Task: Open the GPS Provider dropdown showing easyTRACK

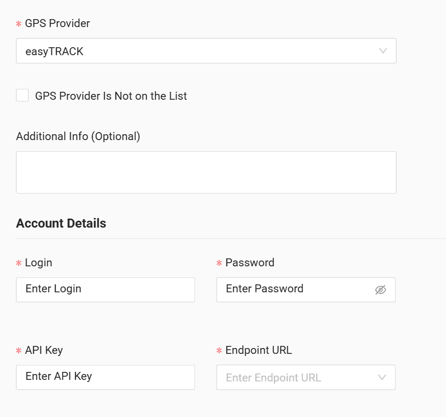Action: pos(206,51)
